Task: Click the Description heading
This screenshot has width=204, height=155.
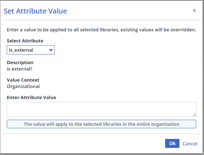Action: tap(20, 63)
